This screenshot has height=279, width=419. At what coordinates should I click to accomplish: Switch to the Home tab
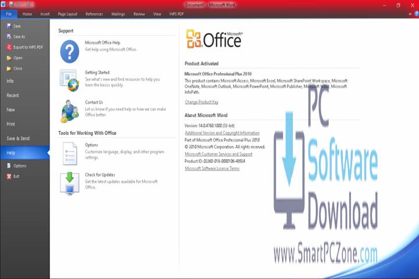(x=27, y=14)
